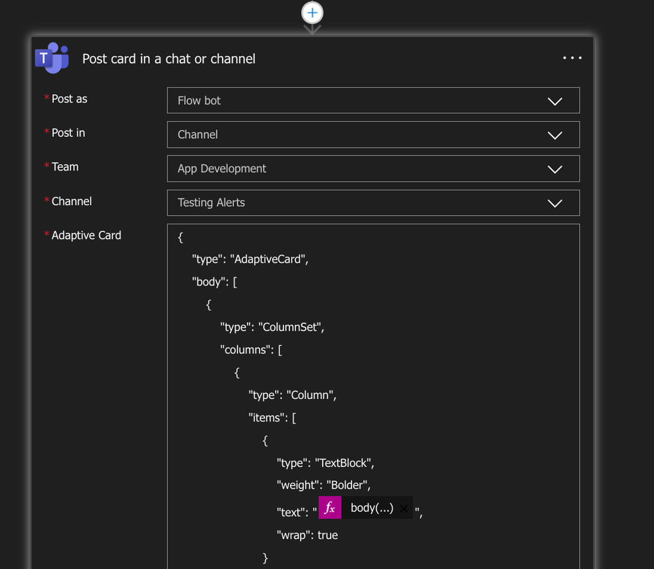Screen dimensions: 654x569
Task: Click the "type": "ColumnSet" line
Action: pyautogui.click(x=272, y=328)
